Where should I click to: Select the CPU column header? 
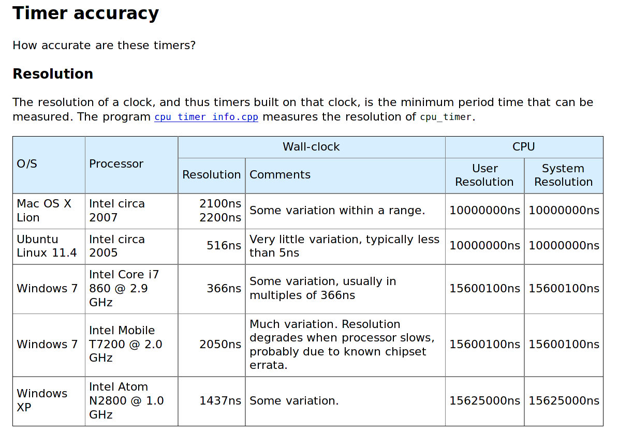click(524, 147)
